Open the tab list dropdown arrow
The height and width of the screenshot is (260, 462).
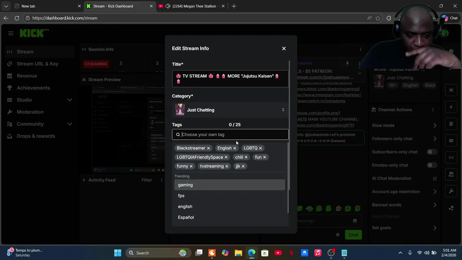6,6
